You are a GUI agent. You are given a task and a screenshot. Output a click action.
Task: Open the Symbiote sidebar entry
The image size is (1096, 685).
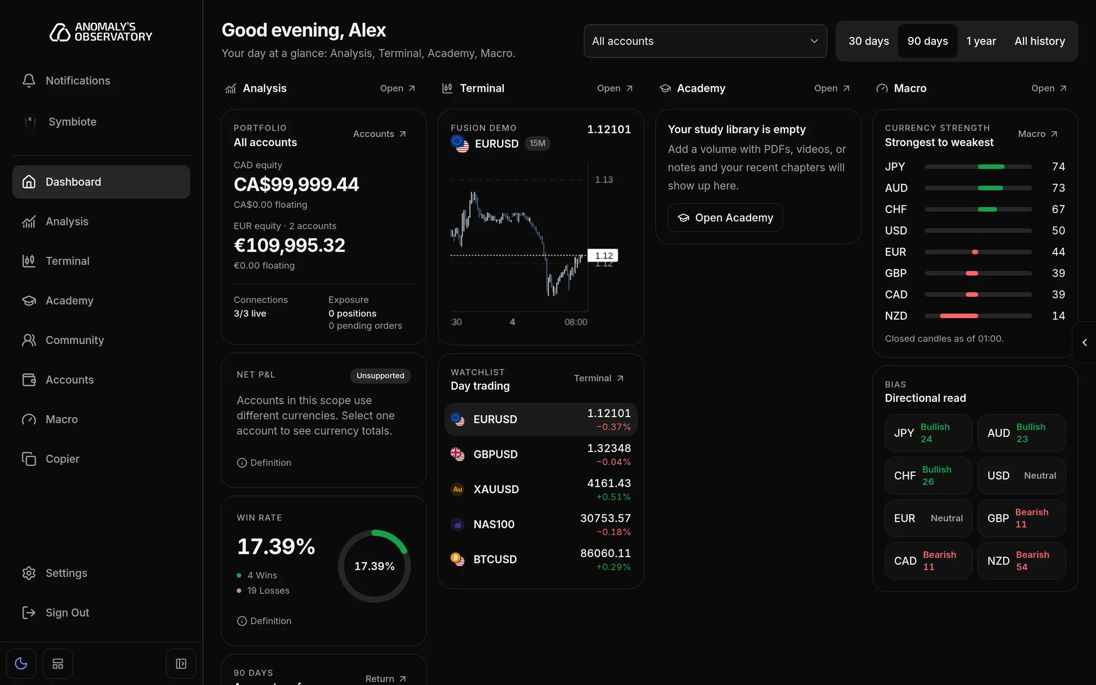pos(101,122)
